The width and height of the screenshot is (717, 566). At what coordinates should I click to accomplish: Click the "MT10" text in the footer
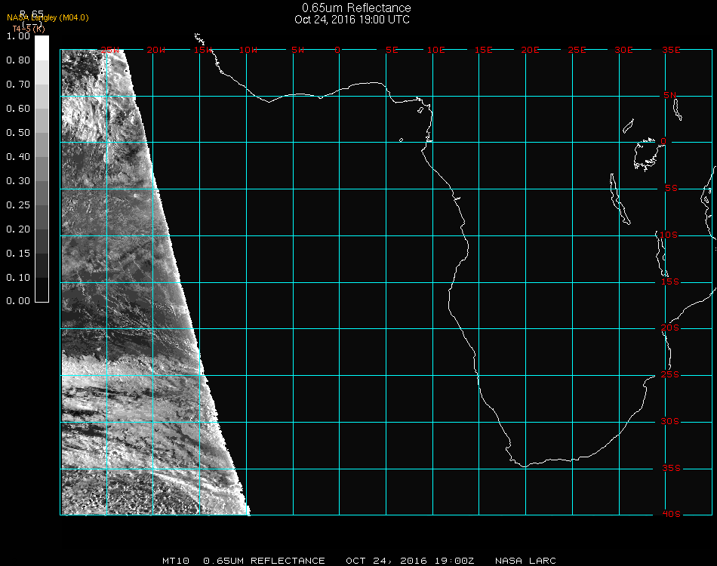click(x=175, y=561)
